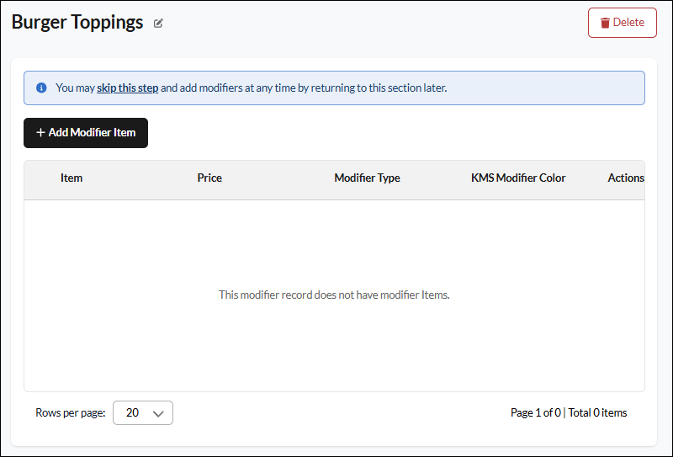Click the chevron arrow next to 20
Screen dimensions: 673x457
[x=158, y=413]
